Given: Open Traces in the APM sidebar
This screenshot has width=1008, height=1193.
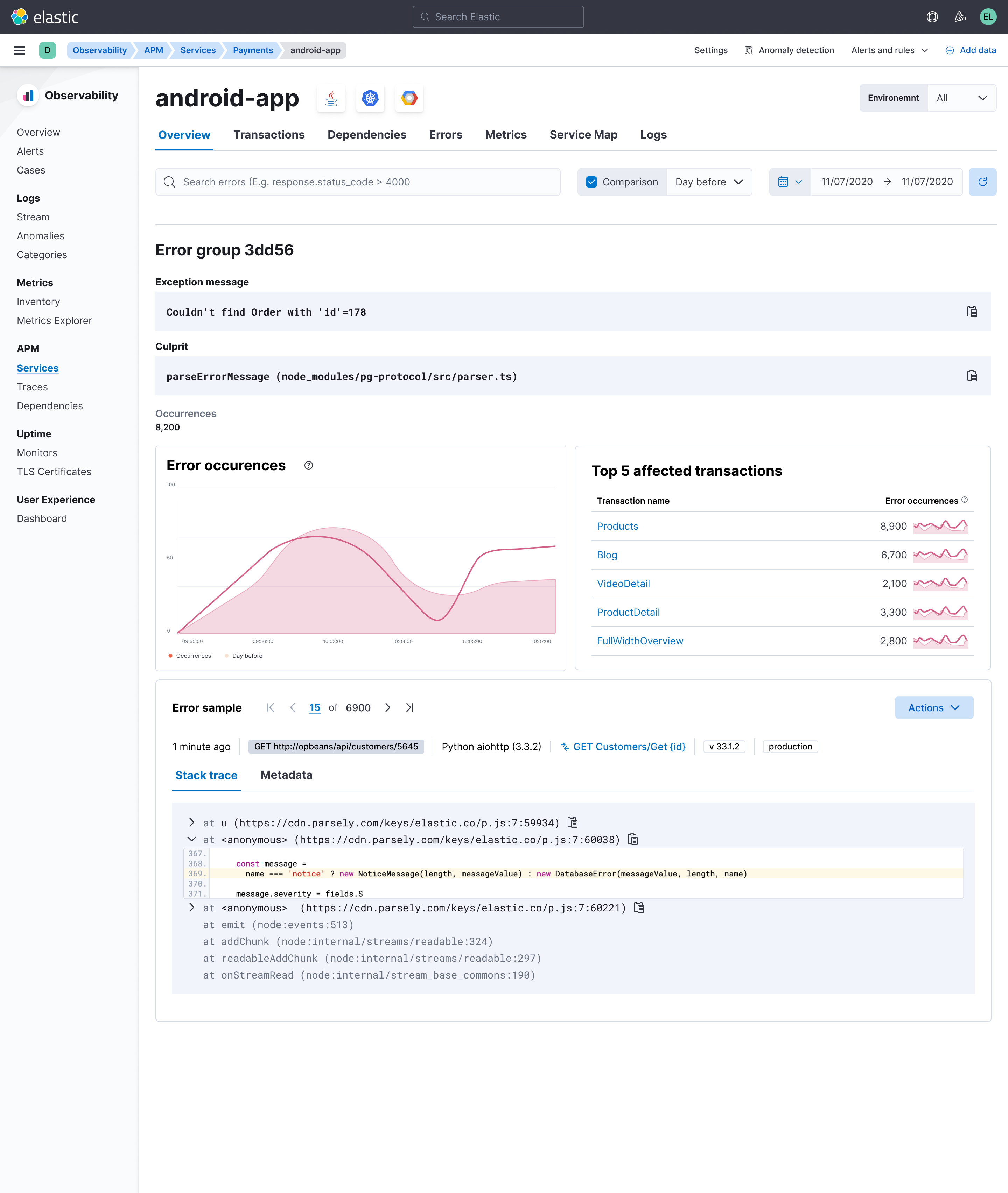Looking at the screenshot, I should coord(32,387).
